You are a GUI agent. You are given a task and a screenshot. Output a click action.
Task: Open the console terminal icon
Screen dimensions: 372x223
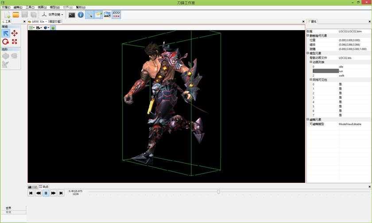(72, 15)
